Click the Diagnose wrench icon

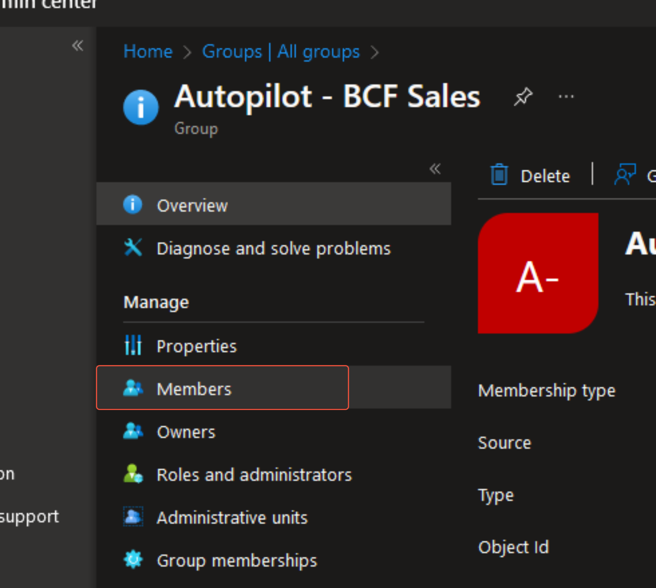pyautogui.click(x=133, y=248)
